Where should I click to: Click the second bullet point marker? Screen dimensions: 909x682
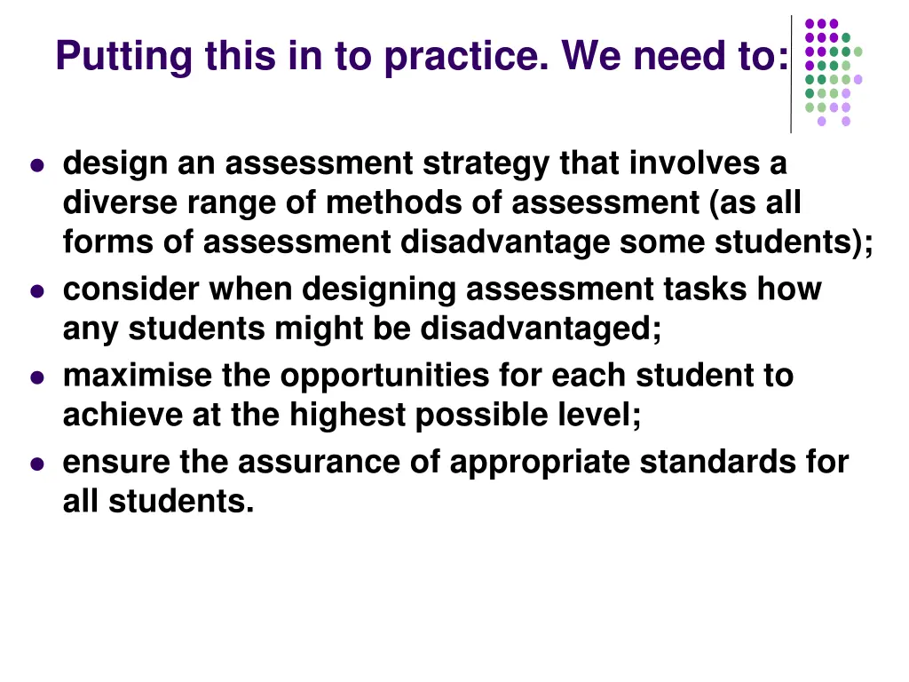pyautogui.click(x=37, y=291)
